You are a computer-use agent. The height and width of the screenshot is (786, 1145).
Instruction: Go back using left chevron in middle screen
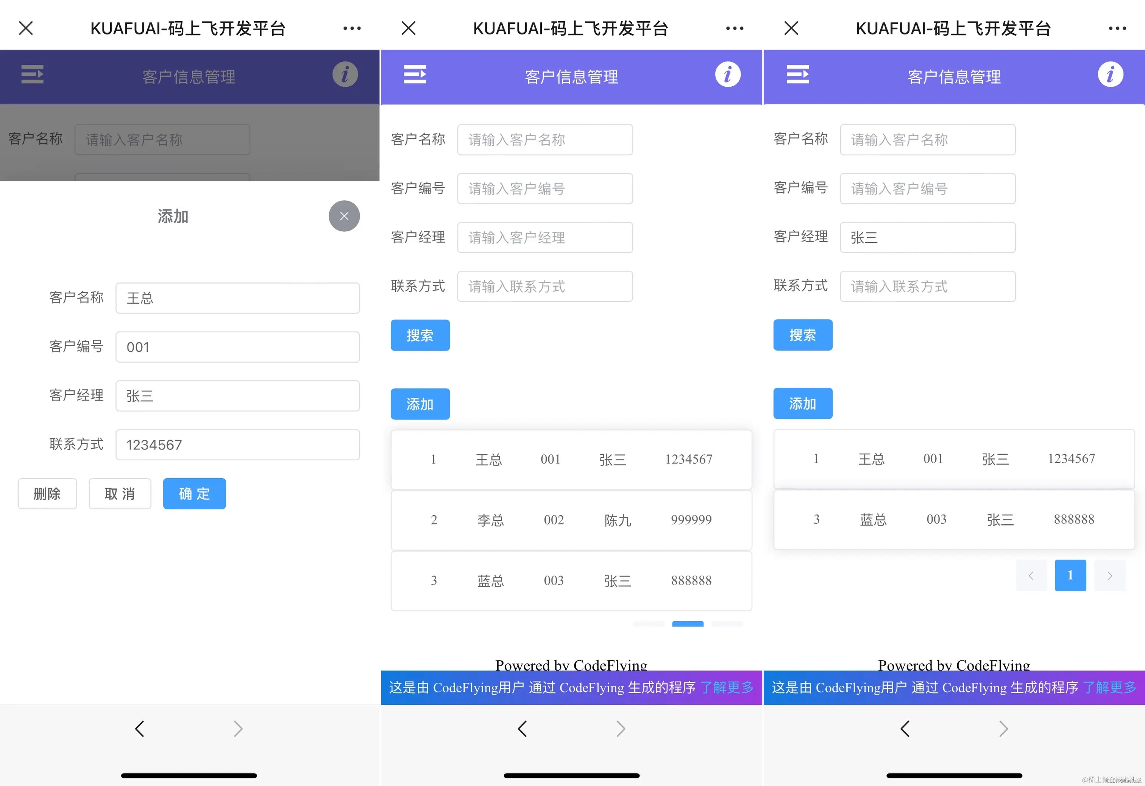[x=522, y=728]
